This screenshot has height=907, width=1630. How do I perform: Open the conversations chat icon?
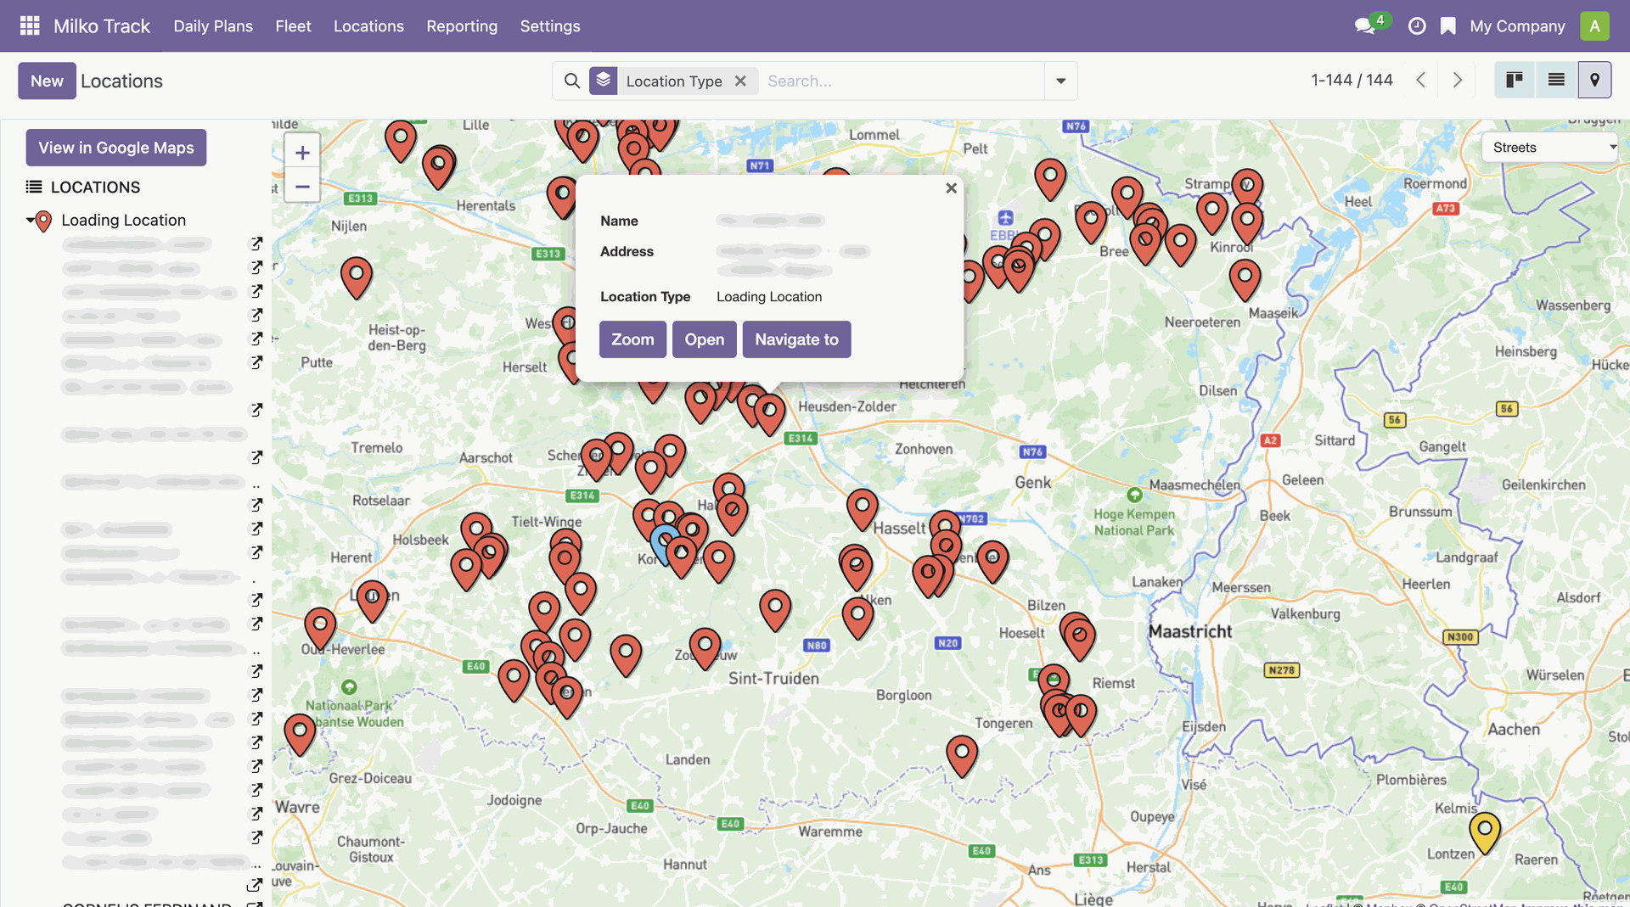[x=1364, y=26]
